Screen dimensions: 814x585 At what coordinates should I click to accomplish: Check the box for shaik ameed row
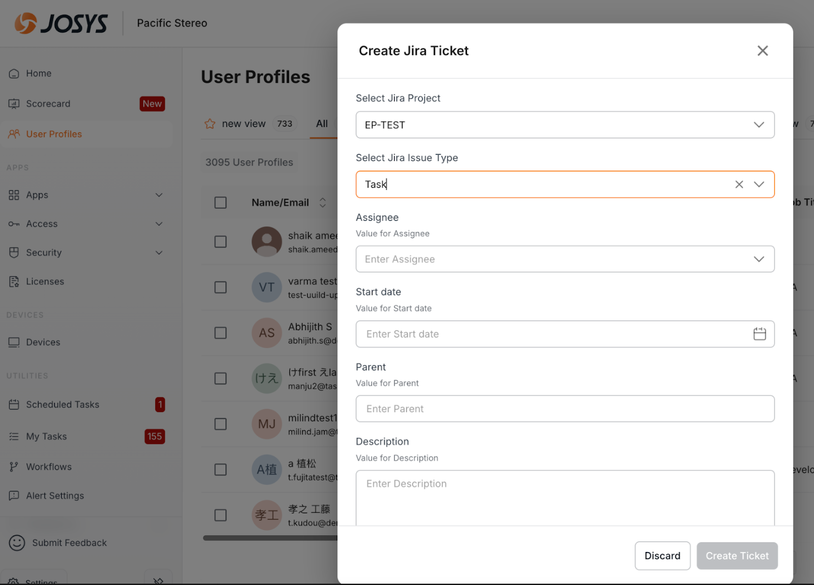[x=220, y=242]
